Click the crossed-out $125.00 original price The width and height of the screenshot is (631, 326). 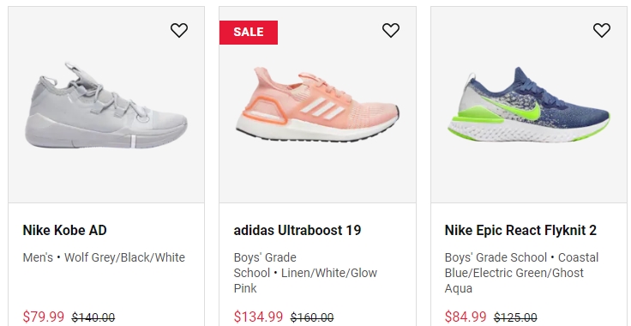coord(515,317)
